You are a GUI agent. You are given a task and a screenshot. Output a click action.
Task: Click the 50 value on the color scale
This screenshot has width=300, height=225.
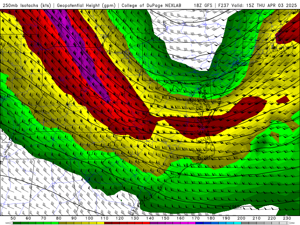coord(13,218)
